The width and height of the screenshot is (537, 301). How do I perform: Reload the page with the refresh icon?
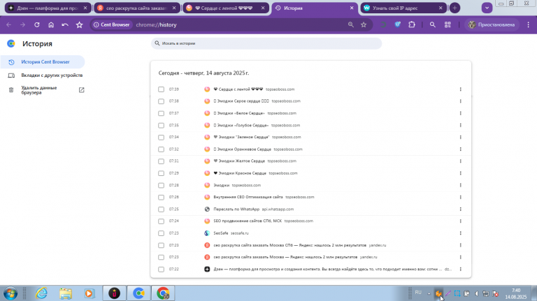pyautogui.click(x=37, y=24)
